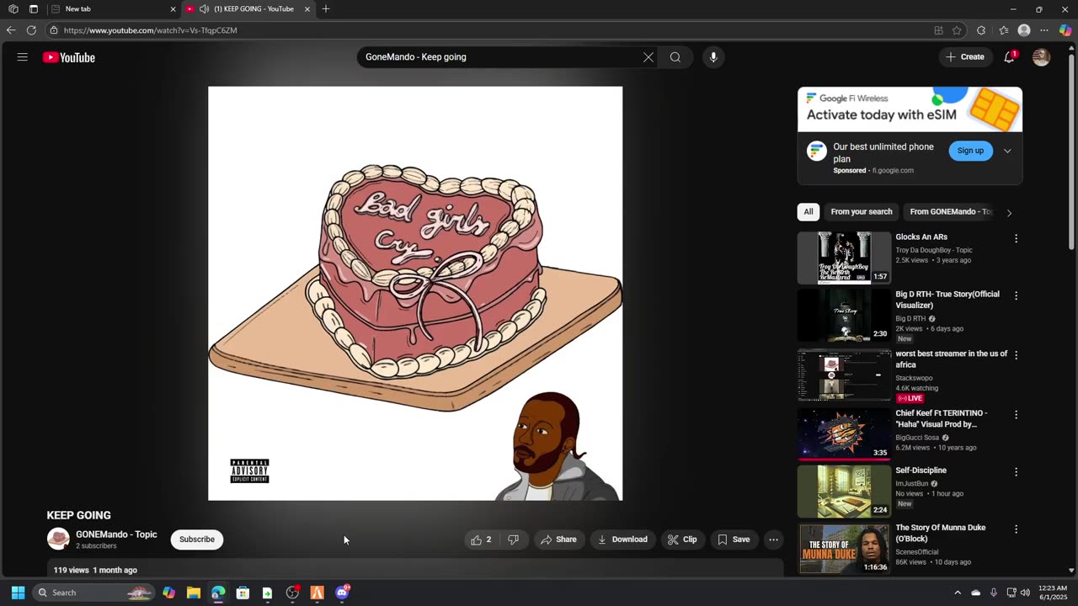
Task: Open volume control in system tray
Action: 1025,593
